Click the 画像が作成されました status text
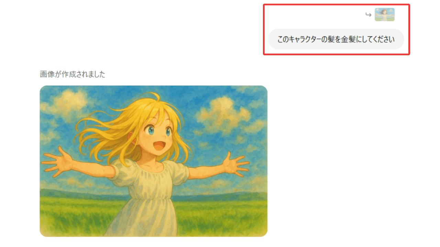This screenshot has width=440, height=247. (x=73, y=74)
